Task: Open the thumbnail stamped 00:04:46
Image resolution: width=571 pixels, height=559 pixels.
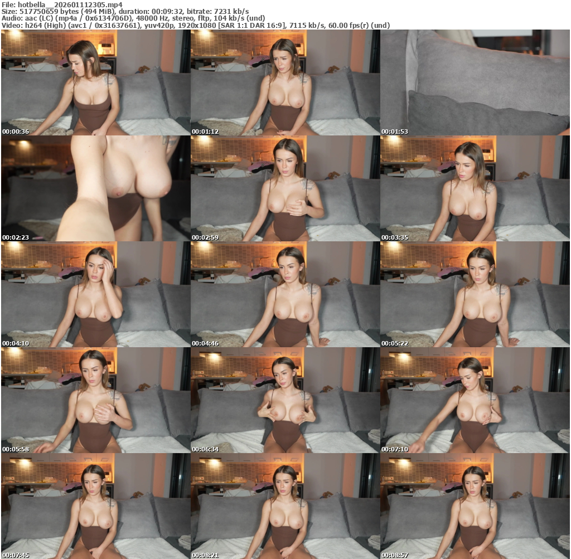Action: tap(285, 294)
